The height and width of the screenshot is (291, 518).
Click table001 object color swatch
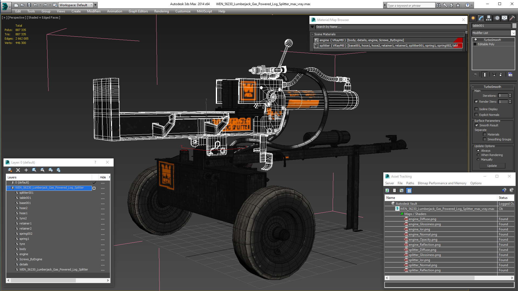[514, 26]
